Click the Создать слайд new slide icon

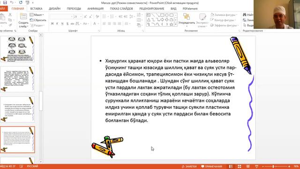(23, 16)
